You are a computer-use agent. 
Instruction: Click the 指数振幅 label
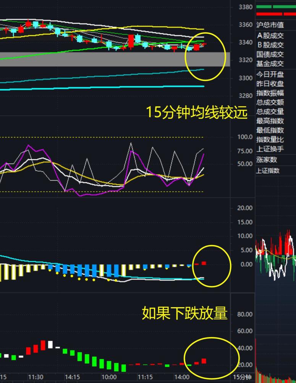[270, 93]
